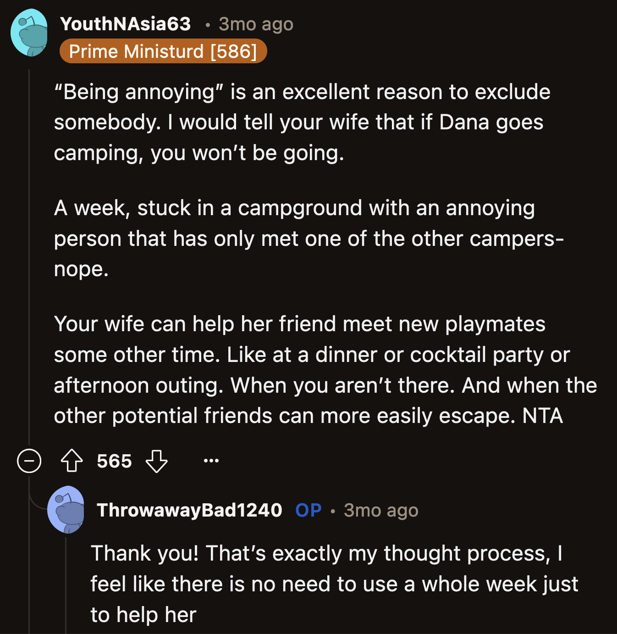617x634 pixels.
Task: Click the vote count showing 565
Action: pyautogui.click(x=114, y=461)
